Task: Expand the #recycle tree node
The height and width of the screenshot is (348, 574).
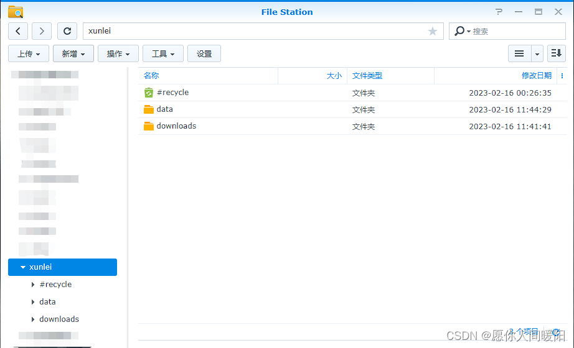Action: 33,285
